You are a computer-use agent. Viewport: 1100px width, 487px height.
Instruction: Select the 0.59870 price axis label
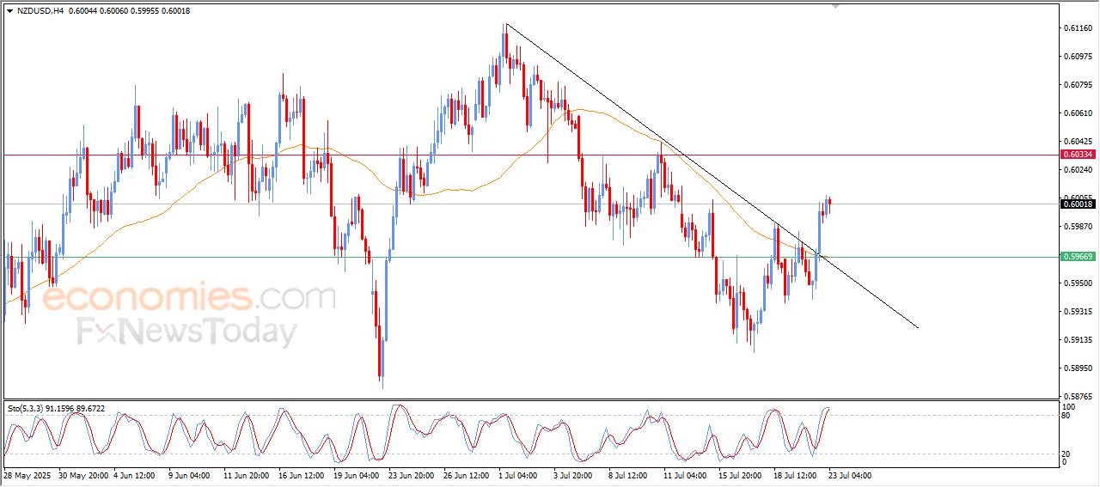tap(1078, 227)
